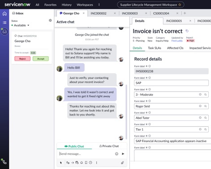The width and height of the screenshot is (211, 169).
Task: Click the IMS0000238 number field
Action: click(171, 71)
